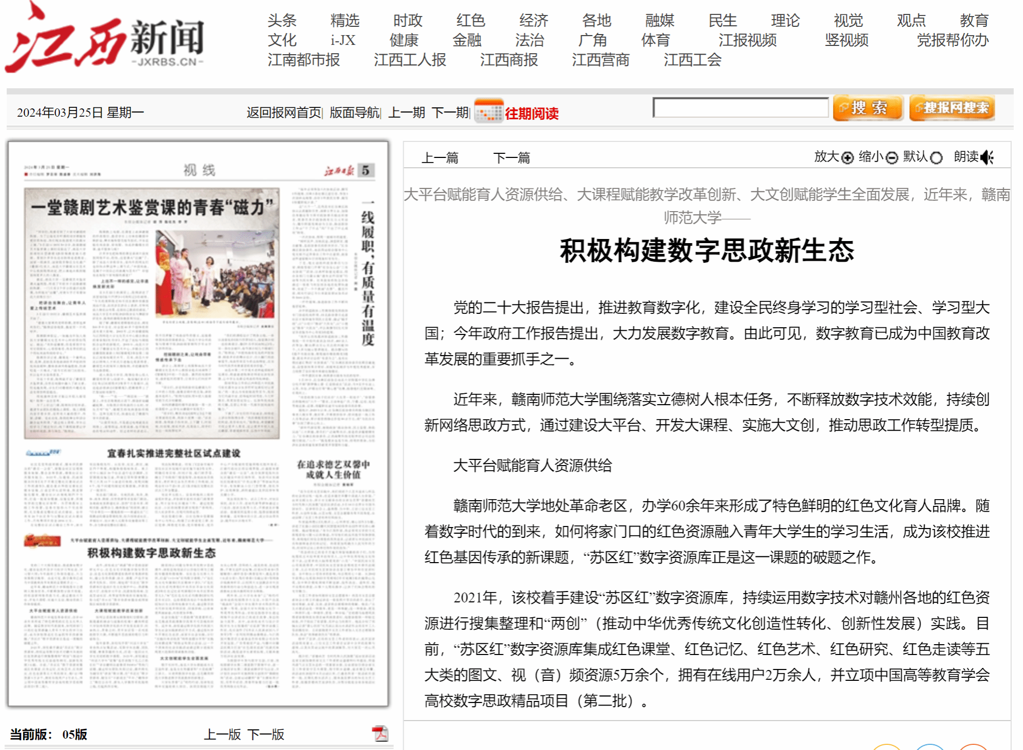
Task: Go to the 文化 section
Action: click(x=282, y=40)
